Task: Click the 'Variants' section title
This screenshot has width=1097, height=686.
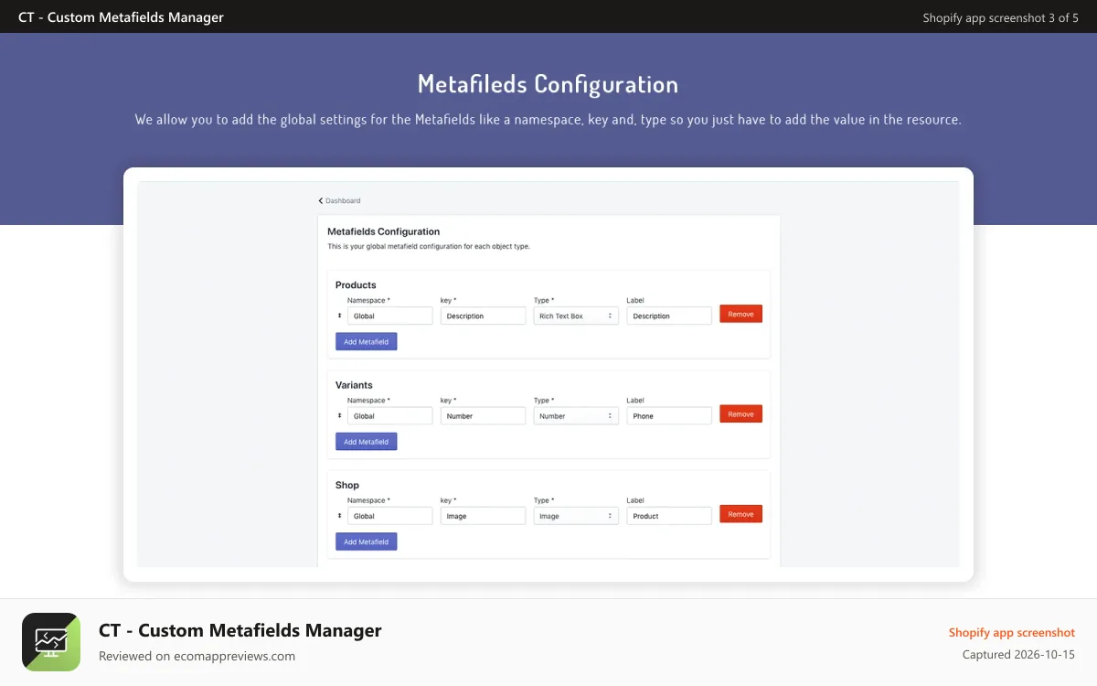Action: (x=354, y=385)
